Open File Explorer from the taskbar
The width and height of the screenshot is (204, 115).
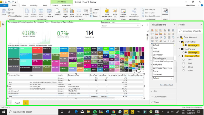click(89, 112)
